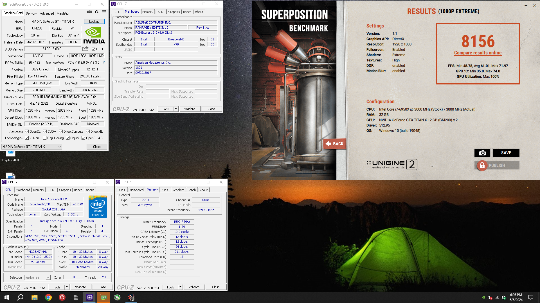This screenshot has height=303, width=540.
Task: Click the GPU-Z refresh icon
Action: click(x=96, y=12)
